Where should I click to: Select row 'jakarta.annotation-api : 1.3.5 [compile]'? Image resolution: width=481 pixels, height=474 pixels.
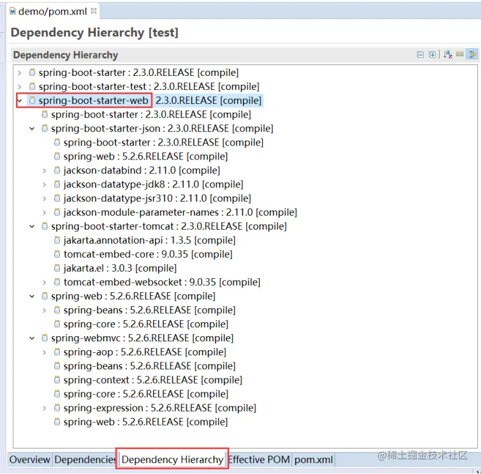click(149, 240)
